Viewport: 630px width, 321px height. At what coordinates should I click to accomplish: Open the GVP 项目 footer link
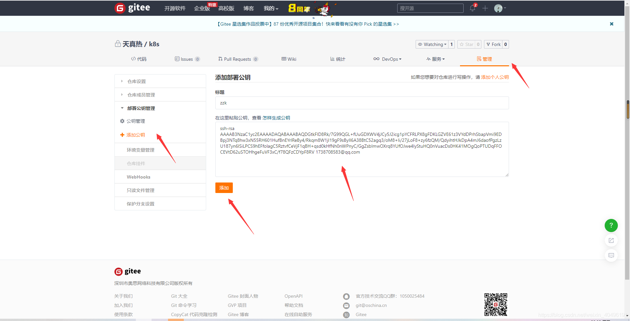(237, 305)
